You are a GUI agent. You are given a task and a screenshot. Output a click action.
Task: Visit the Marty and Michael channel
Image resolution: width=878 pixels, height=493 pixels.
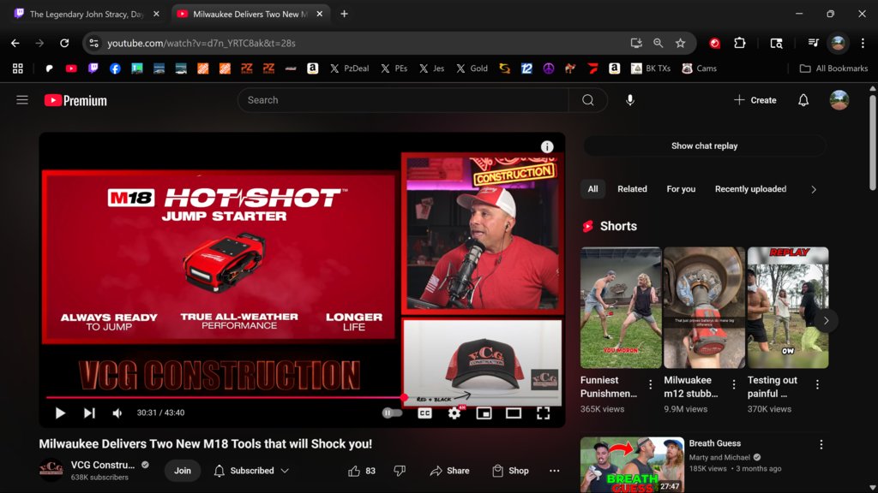(x=719, y=457)
